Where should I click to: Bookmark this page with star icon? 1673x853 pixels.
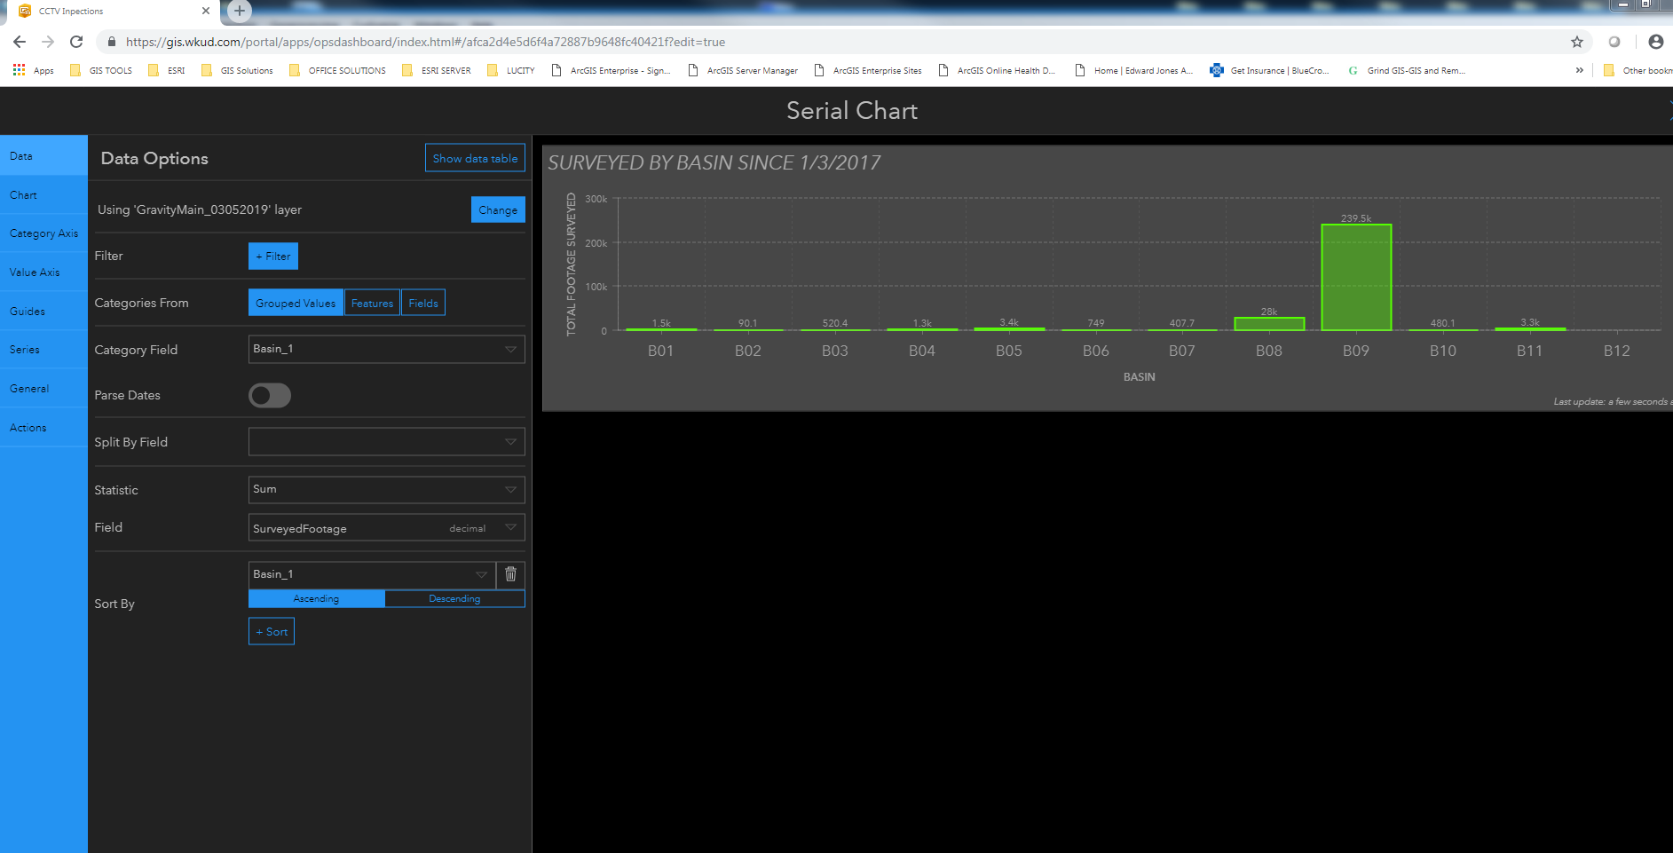pyautogui.click(x=1577, y=42)
